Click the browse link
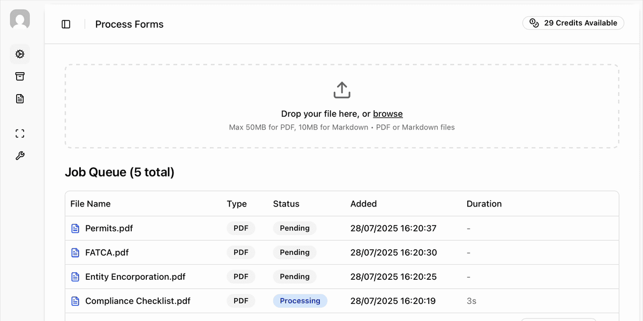 (387, 114)
